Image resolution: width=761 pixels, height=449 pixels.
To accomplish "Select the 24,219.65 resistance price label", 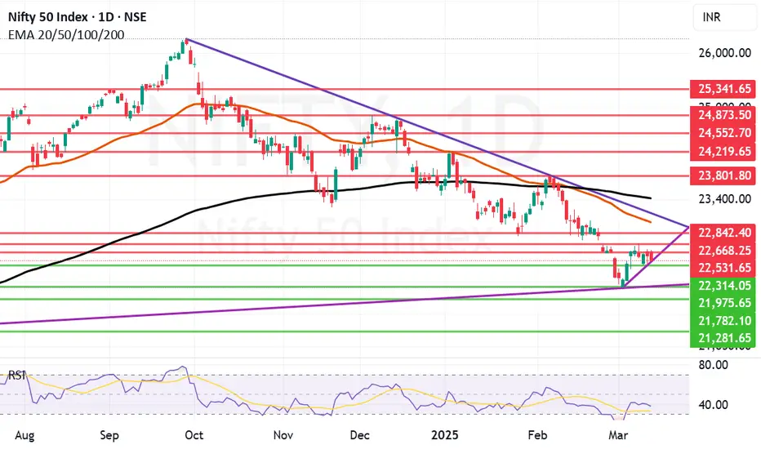I will [x=723, y=152].
